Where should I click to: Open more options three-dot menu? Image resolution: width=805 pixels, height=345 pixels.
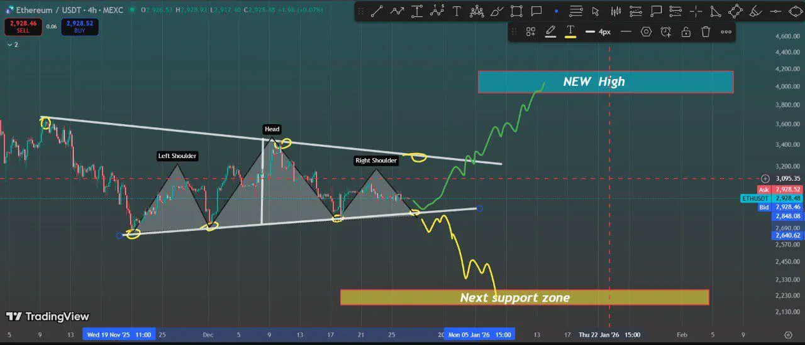pos(726,32)
